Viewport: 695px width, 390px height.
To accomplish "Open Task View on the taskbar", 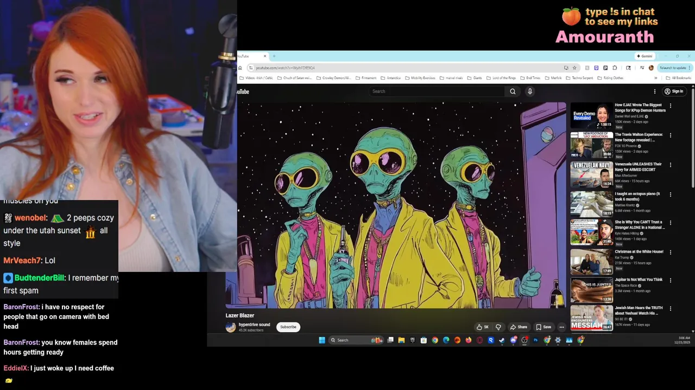I will click(390, 340).
